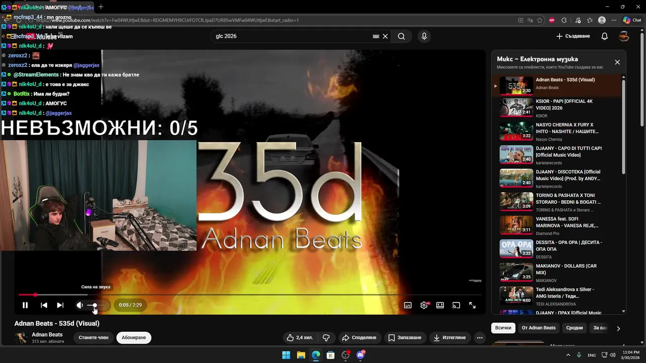Open the favorites list icon
The width and height of the screenshot is (646, 363).
click(x=589, y=20)
